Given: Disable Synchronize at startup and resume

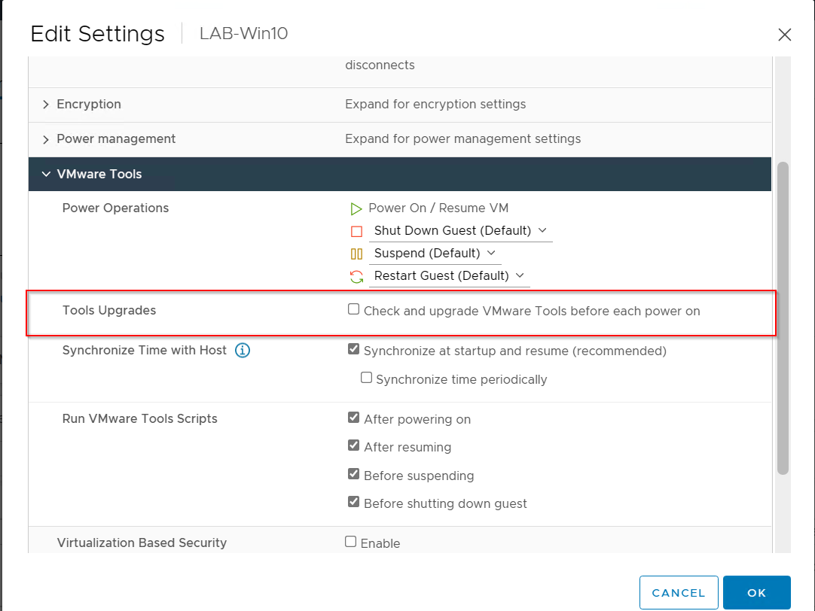Looking at the screenshot, I should (353, 348).
